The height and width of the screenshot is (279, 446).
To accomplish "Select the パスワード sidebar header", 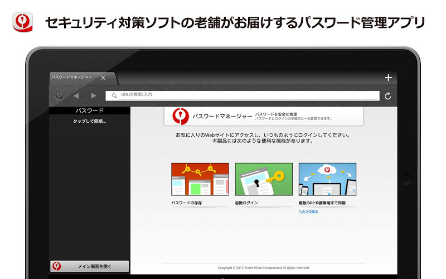I will point(90,110).
